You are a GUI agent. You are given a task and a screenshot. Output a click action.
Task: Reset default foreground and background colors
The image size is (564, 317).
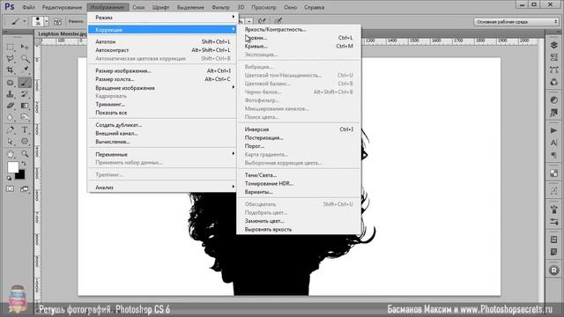point(10,178)
